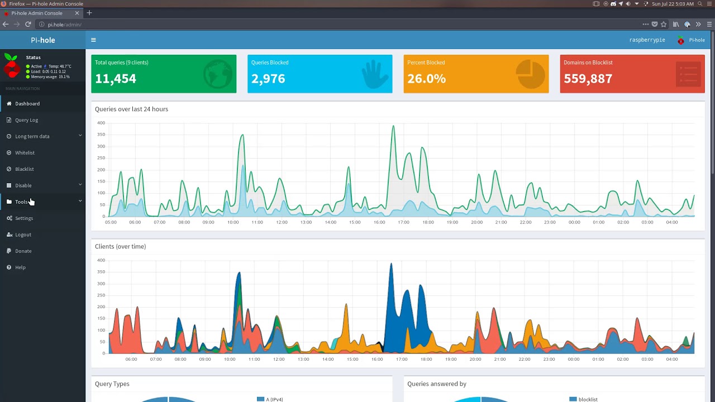
Task: Save page to Pocket icon
Action: 655,25
